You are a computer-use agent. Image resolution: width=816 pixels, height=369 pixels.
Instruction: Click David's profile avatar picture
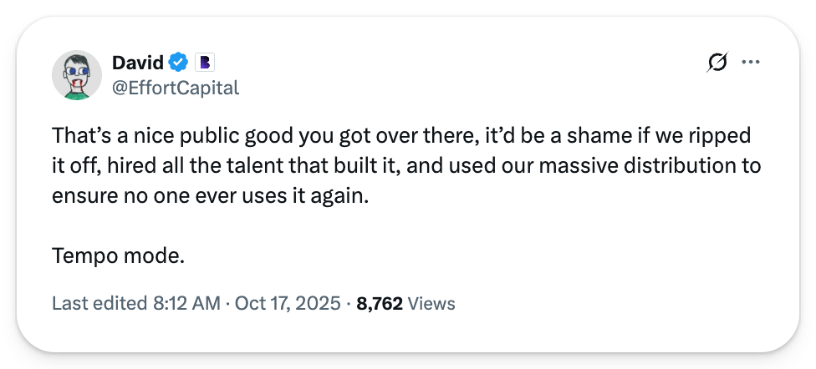(77, 75)
